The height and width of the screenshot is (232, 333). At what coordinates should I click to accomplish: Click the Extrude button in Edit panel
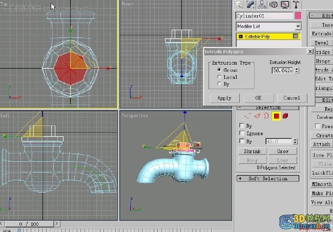[x=322, y=33]
